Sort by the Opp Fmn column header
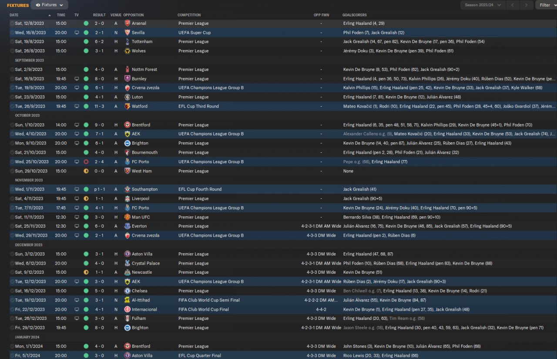Screen dimensions: 557x359 pos(321,15)
